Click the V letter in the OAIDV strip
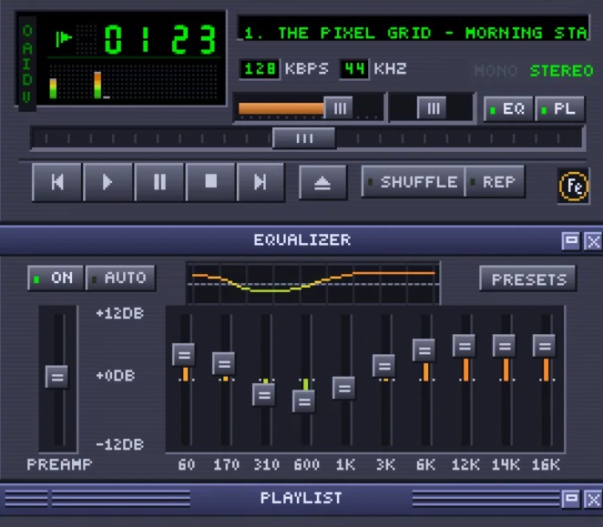This screenshot has width=603, height=527. 27,96
